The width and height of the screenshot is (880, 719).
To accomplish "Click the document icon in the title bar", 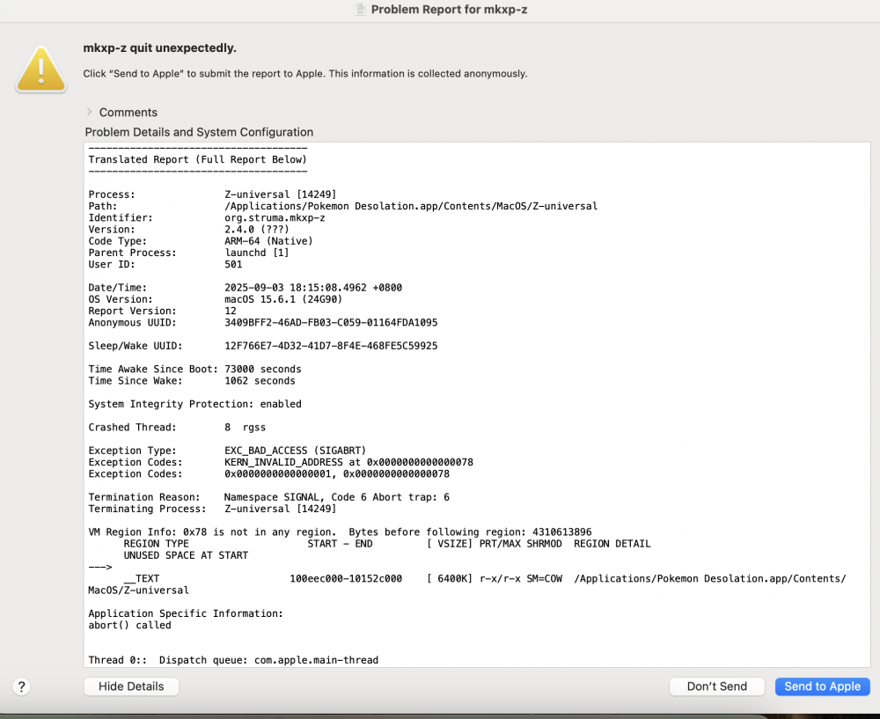I will point(360,9).
